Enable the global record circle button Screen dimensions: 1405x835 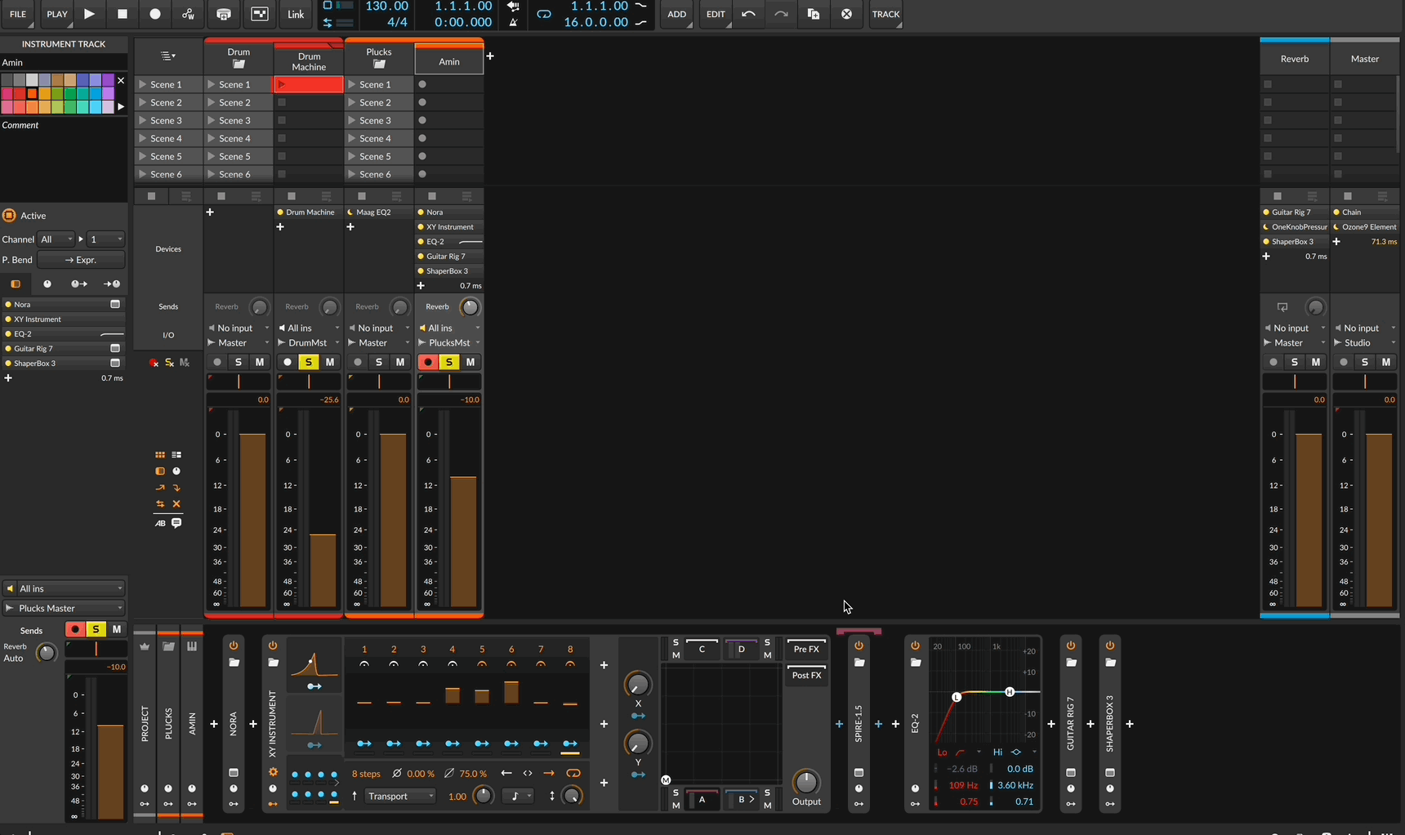[x=155, y=14]
